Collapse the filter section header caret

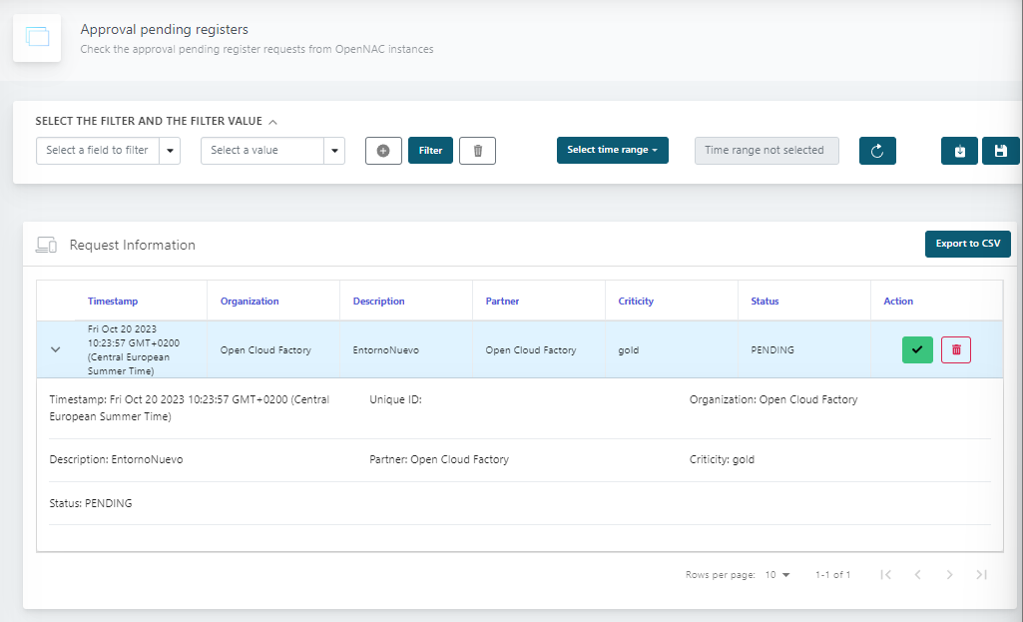coord(273,122)
